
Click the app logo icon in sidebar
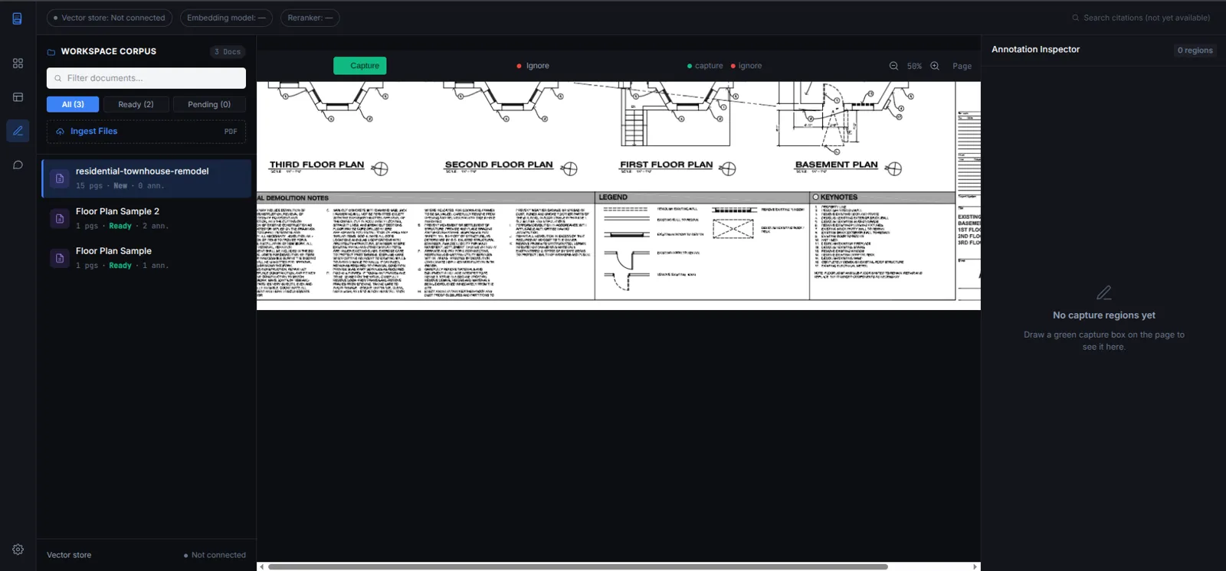click(x=17, y=18)
